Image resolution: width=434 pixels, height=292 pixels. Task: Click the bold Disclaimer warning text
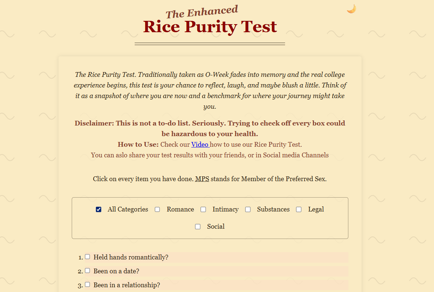tap(210, 128)
